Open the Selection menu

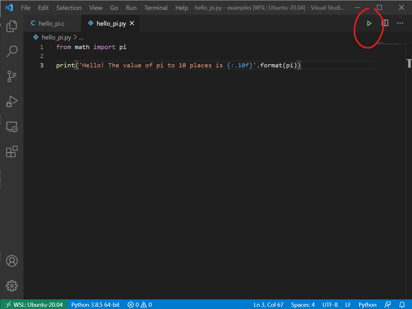[x=69, y=8]
